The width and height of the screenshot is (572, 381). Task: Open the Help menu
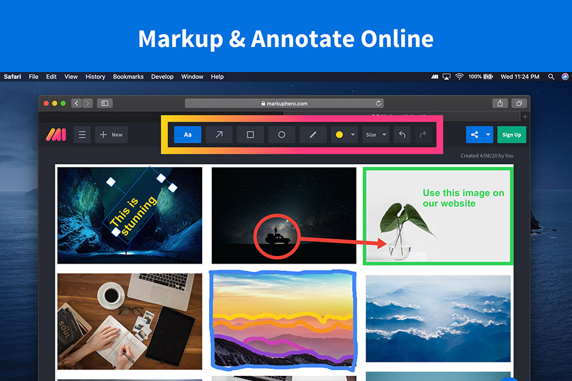point(217,77)
